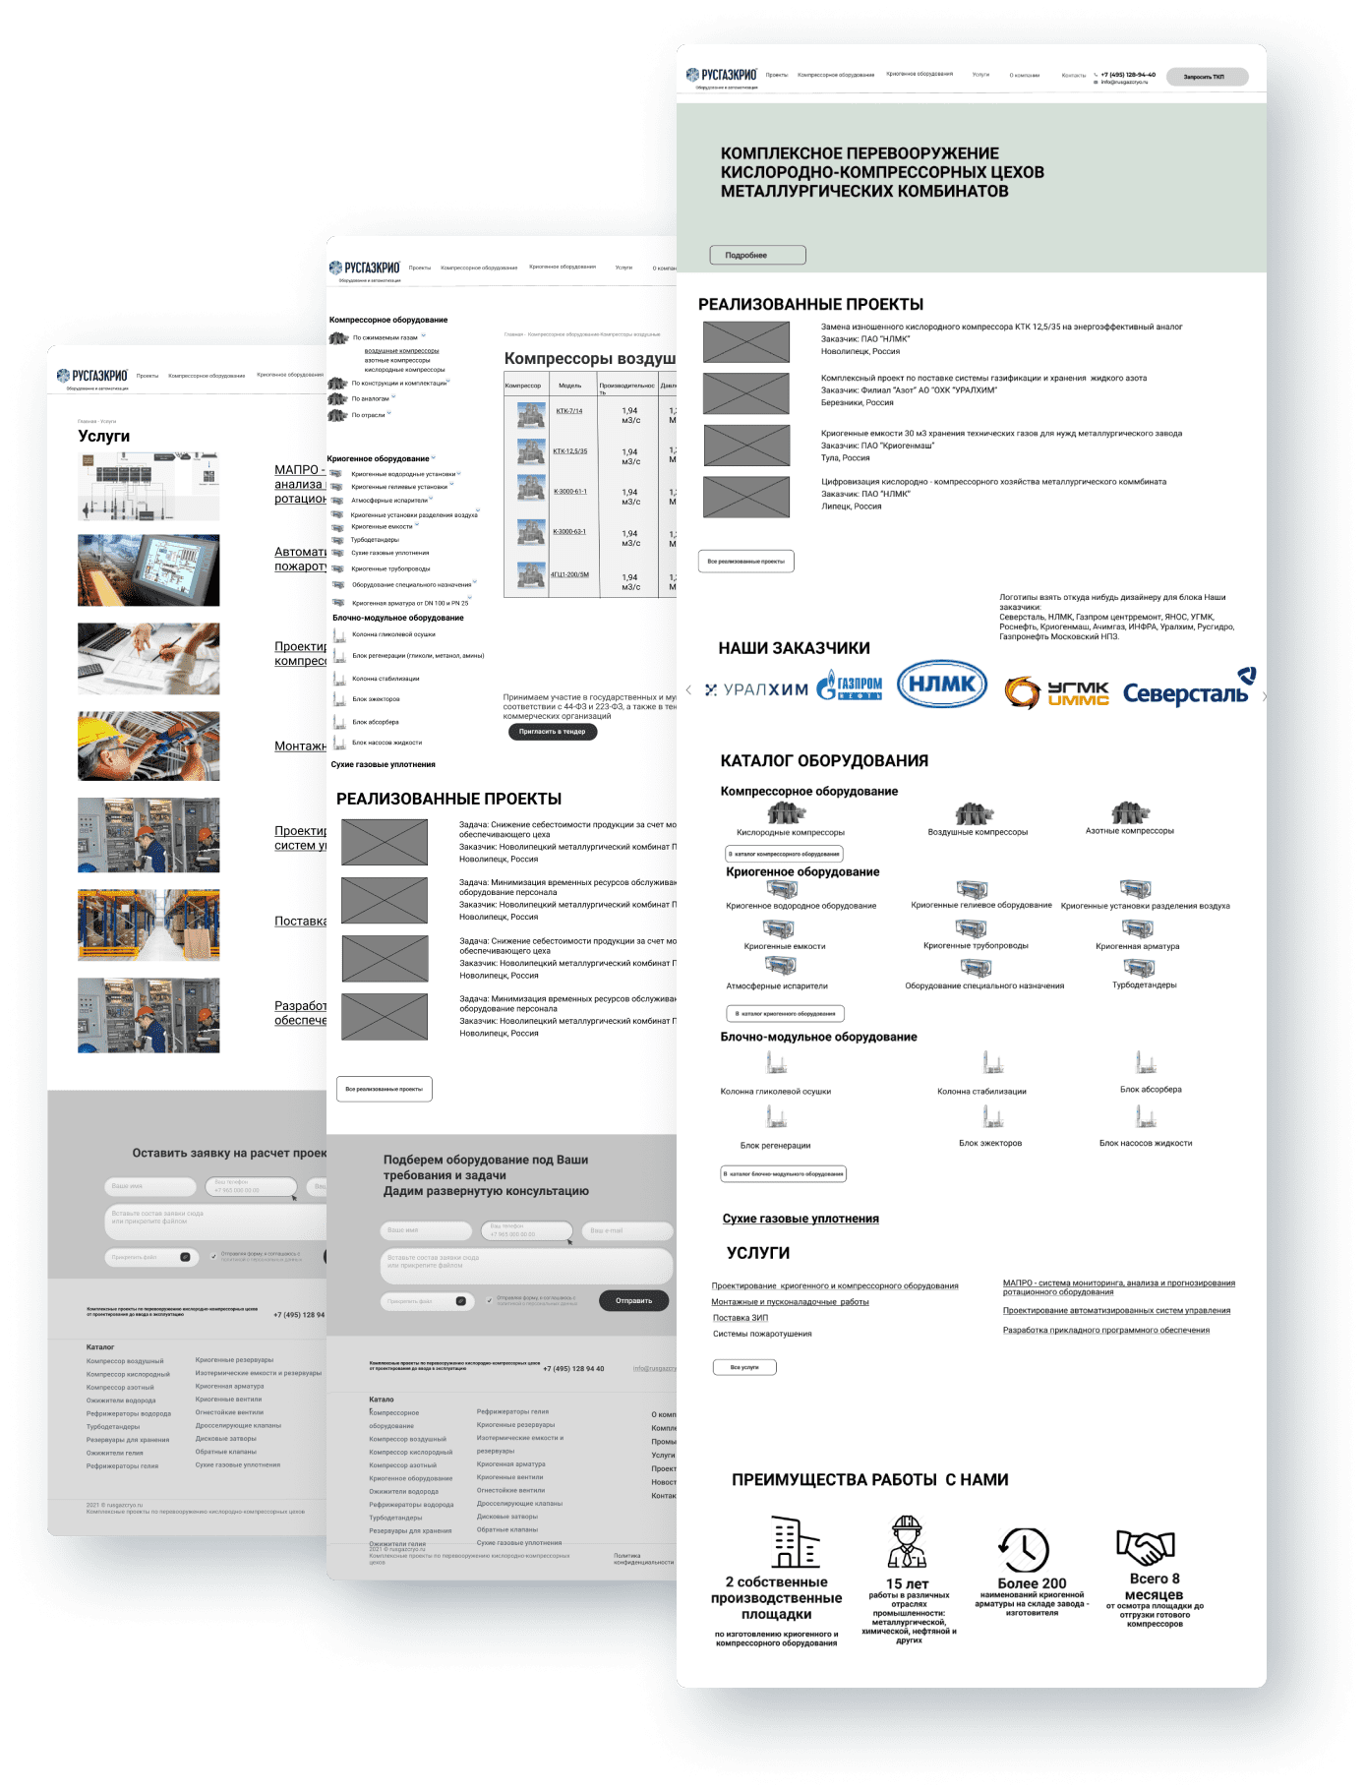Click the Азотные компрессоры icon
This screenshot has height=1789, width=1365.
tap(1130, 812)
